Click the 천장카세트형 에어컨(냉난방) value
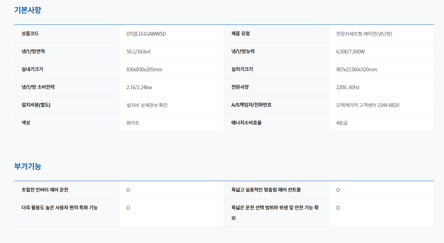444x243 pixels. (x=366, y=34)
